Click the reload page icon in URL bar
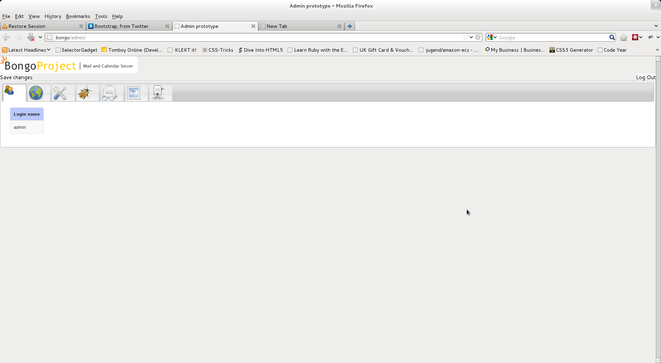Screen dimensions: 661x363 (x=478, y=37)
